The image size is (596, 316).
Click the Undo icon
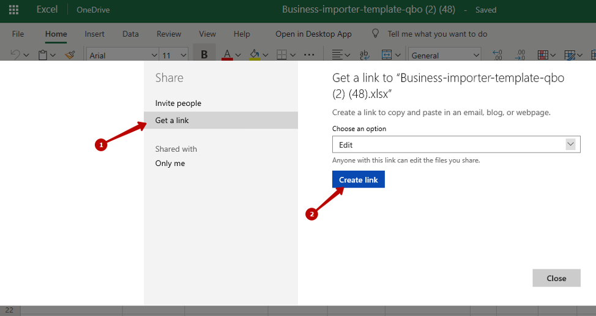point(15,55)
